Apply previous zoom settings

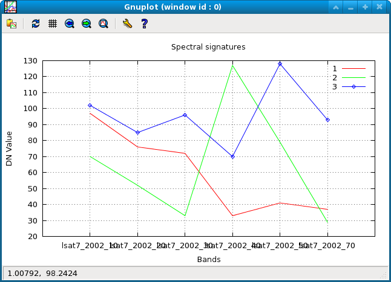pyautogui.click(x=70, y=24)
